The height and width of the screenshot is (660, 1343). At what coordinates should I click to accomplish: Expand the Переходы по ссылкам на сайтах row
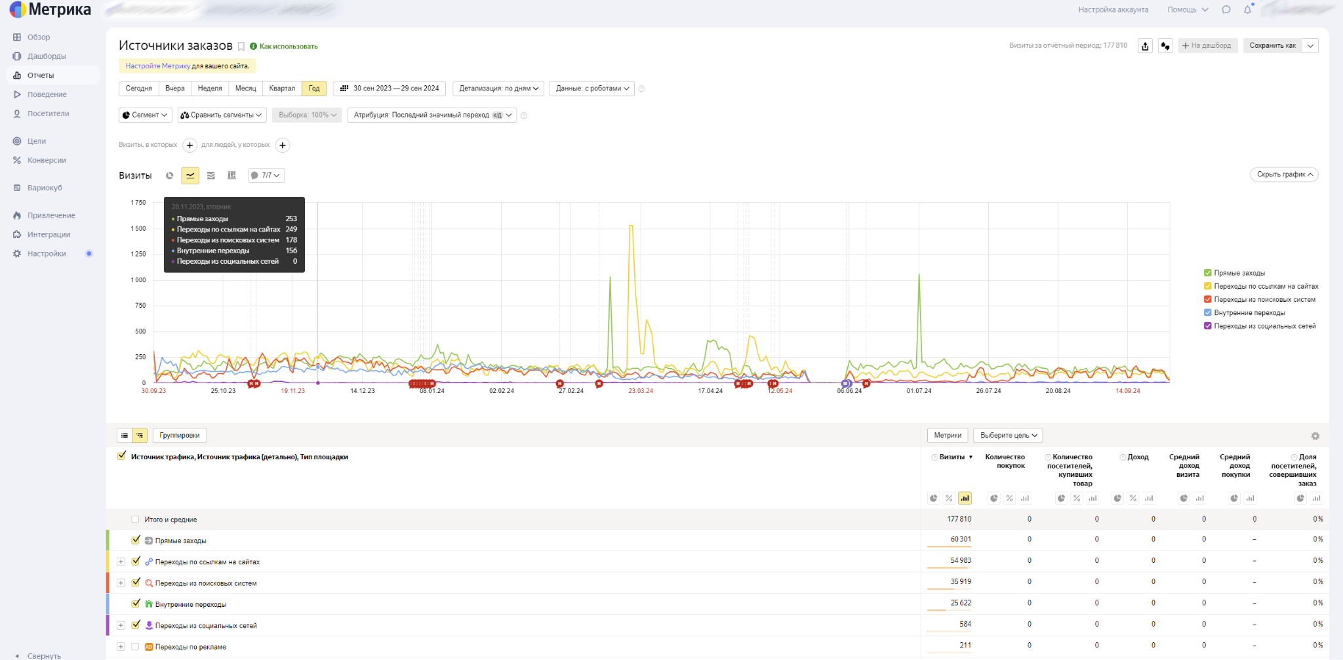coord(121,562)
